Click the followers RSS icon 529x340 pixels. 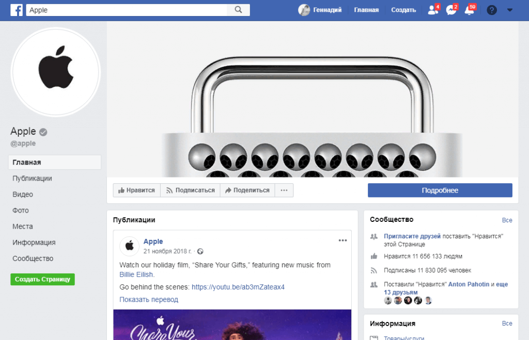374,270
